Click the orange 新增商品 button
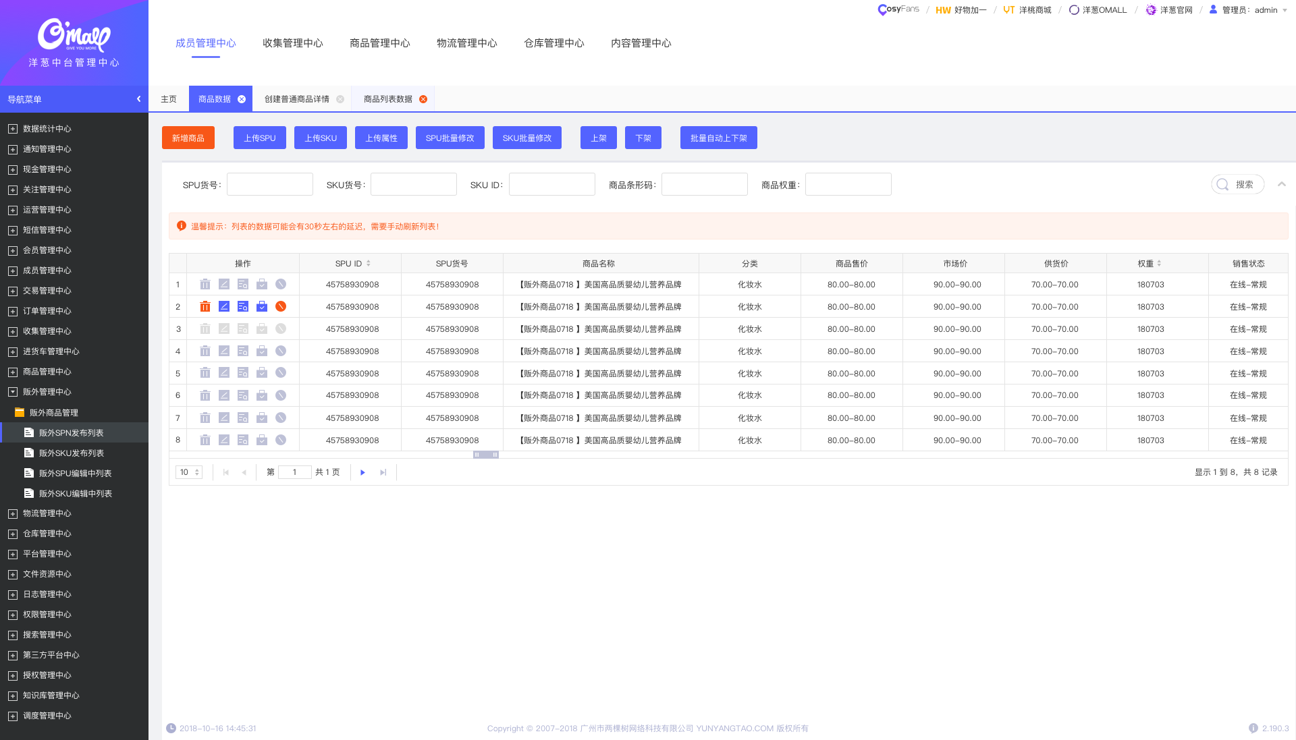Screen dimensions: 1296x740 188,138
